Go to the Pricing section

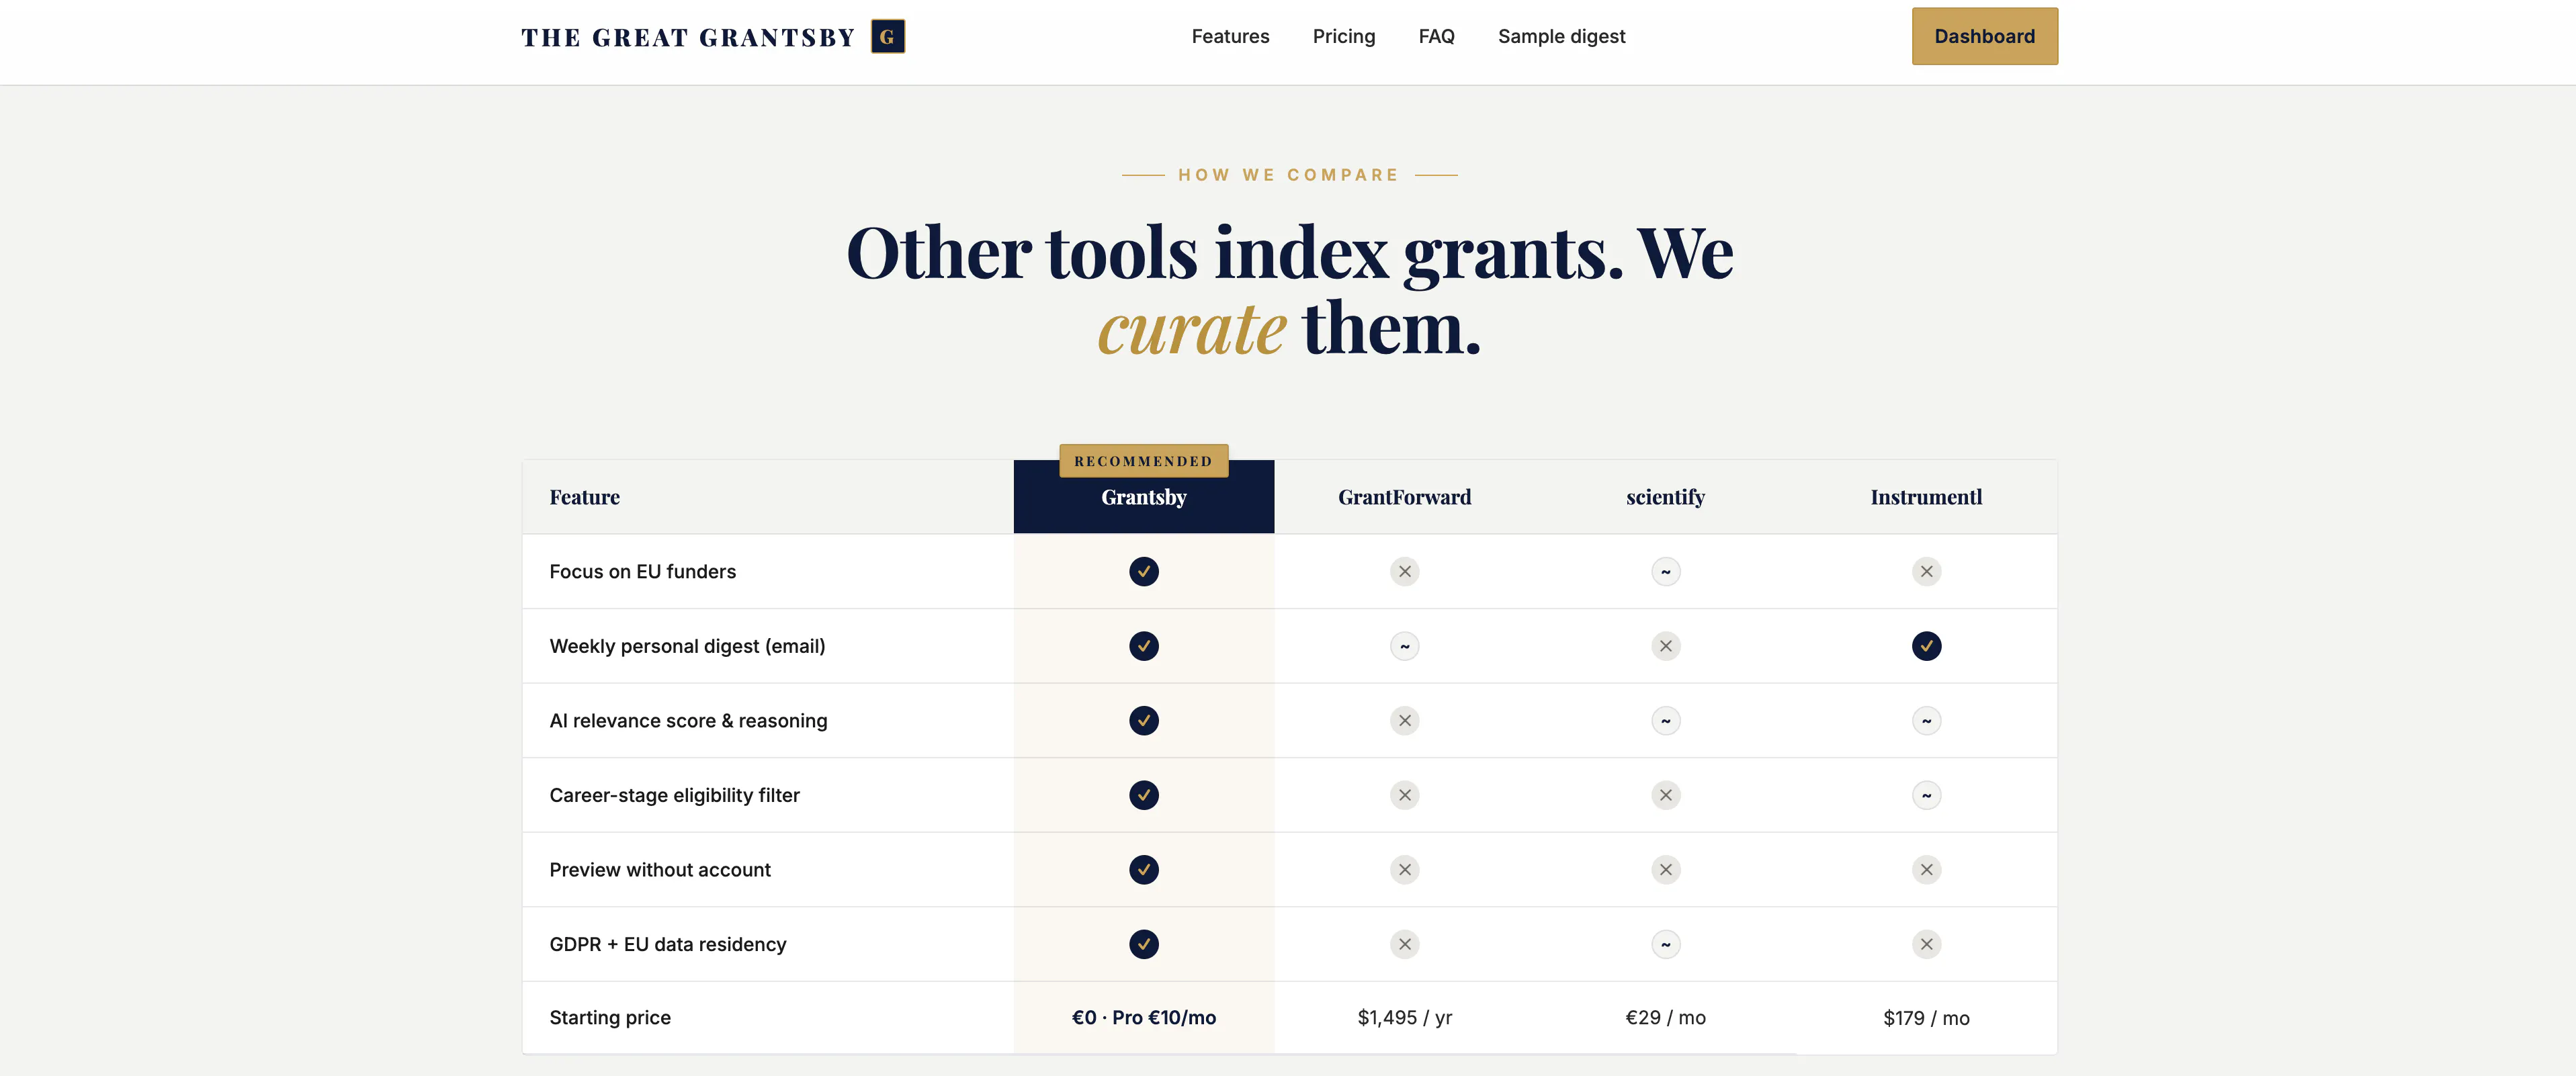[1344, 37]
